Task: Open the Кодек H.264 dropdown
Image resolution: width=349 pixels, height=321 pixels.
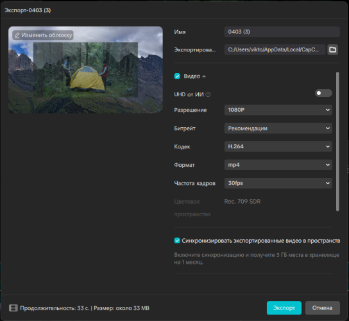Action: point(278,146)
